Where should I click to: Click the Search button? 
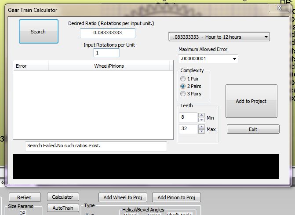point(38,32)
